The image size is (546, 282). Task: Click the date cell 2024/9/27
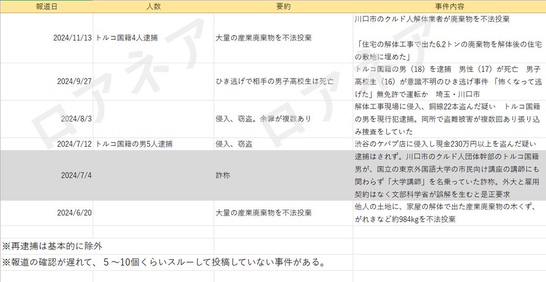pos(46,82)
